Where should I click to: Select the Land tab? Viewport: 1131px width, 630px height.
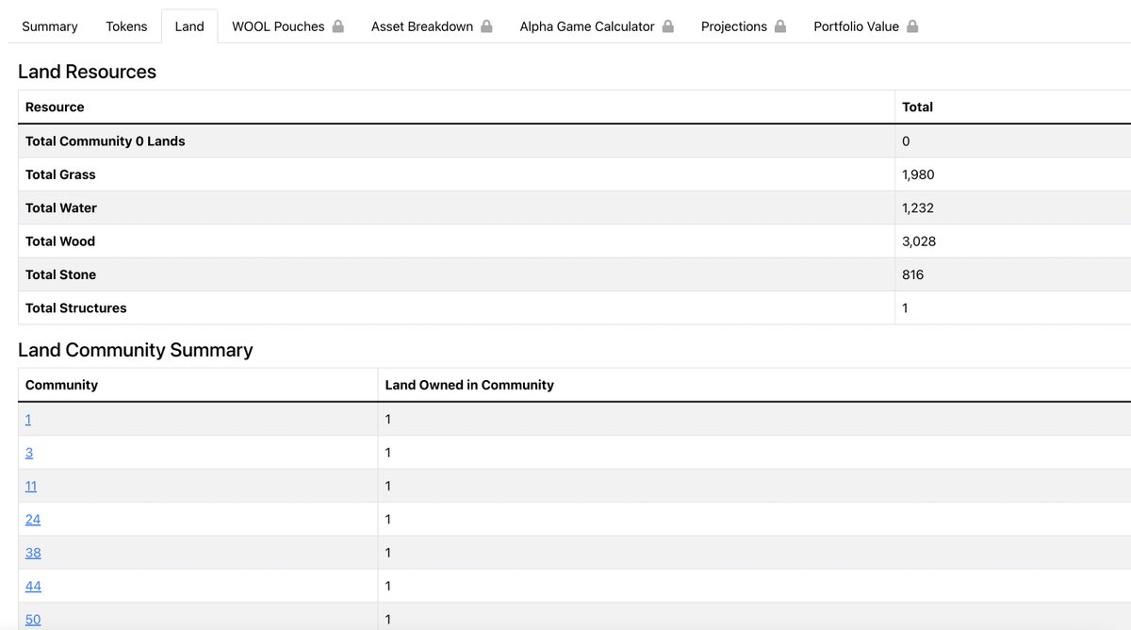(x=188, y=26)
